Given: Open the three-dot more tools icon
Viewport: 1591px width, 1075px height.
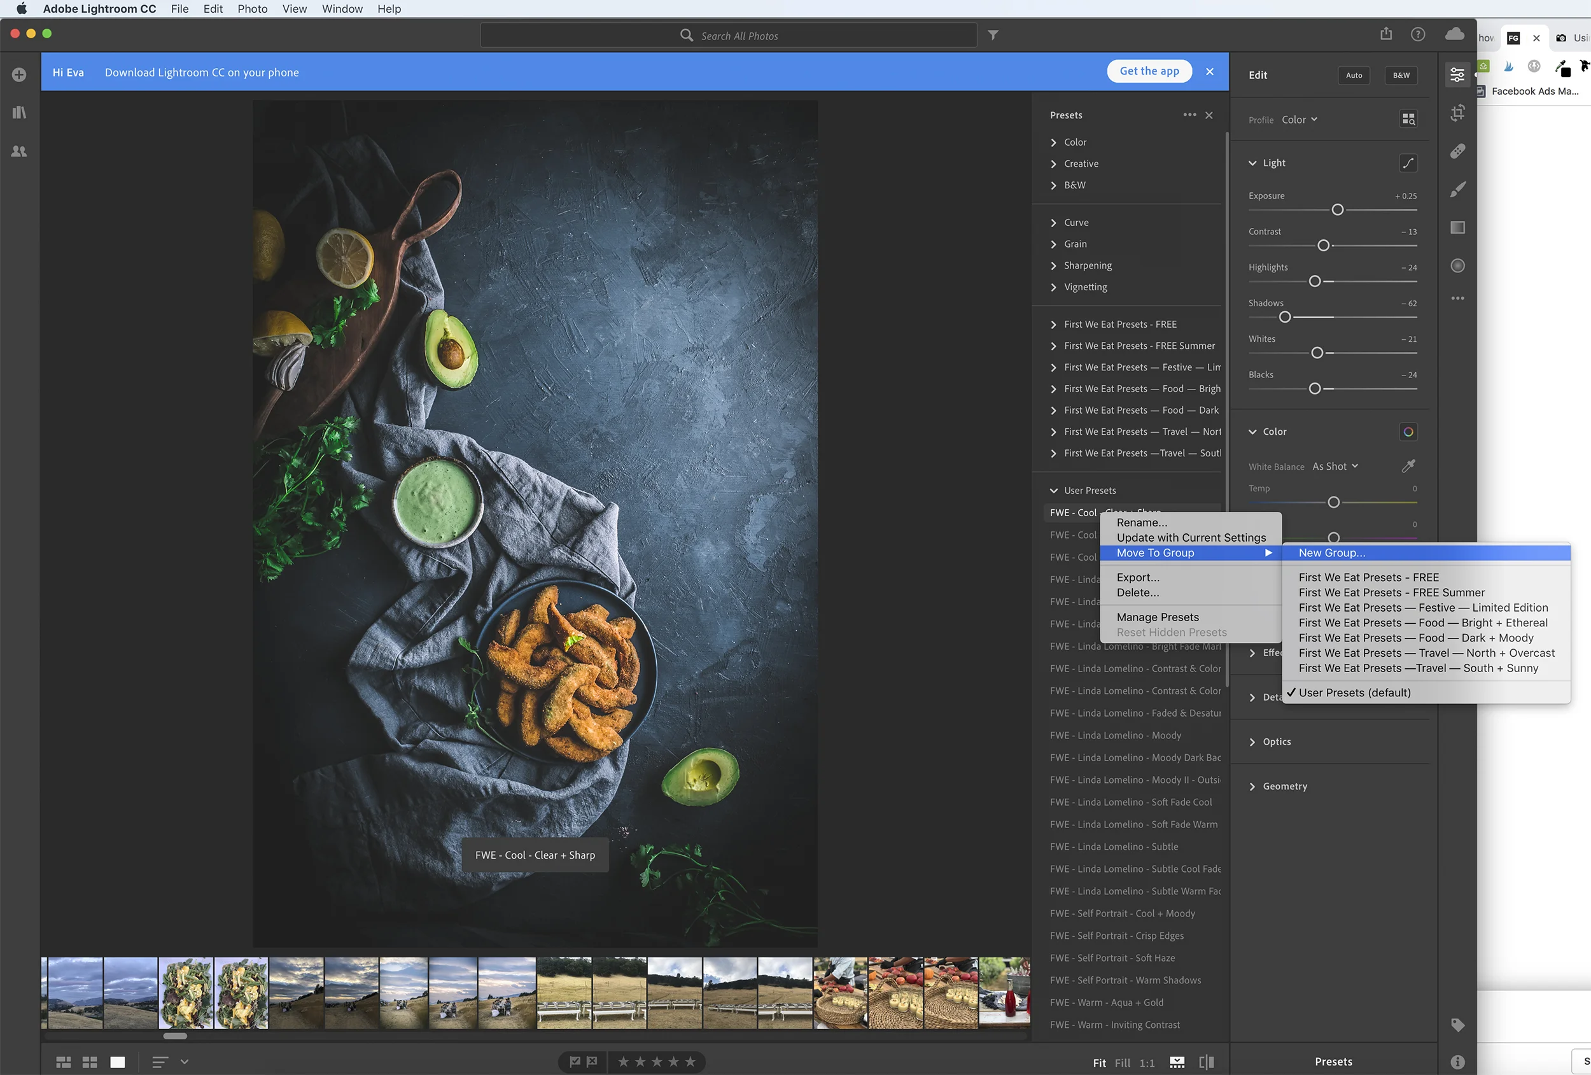Looking at the screenshot, I should click(x=1457, y=299).
